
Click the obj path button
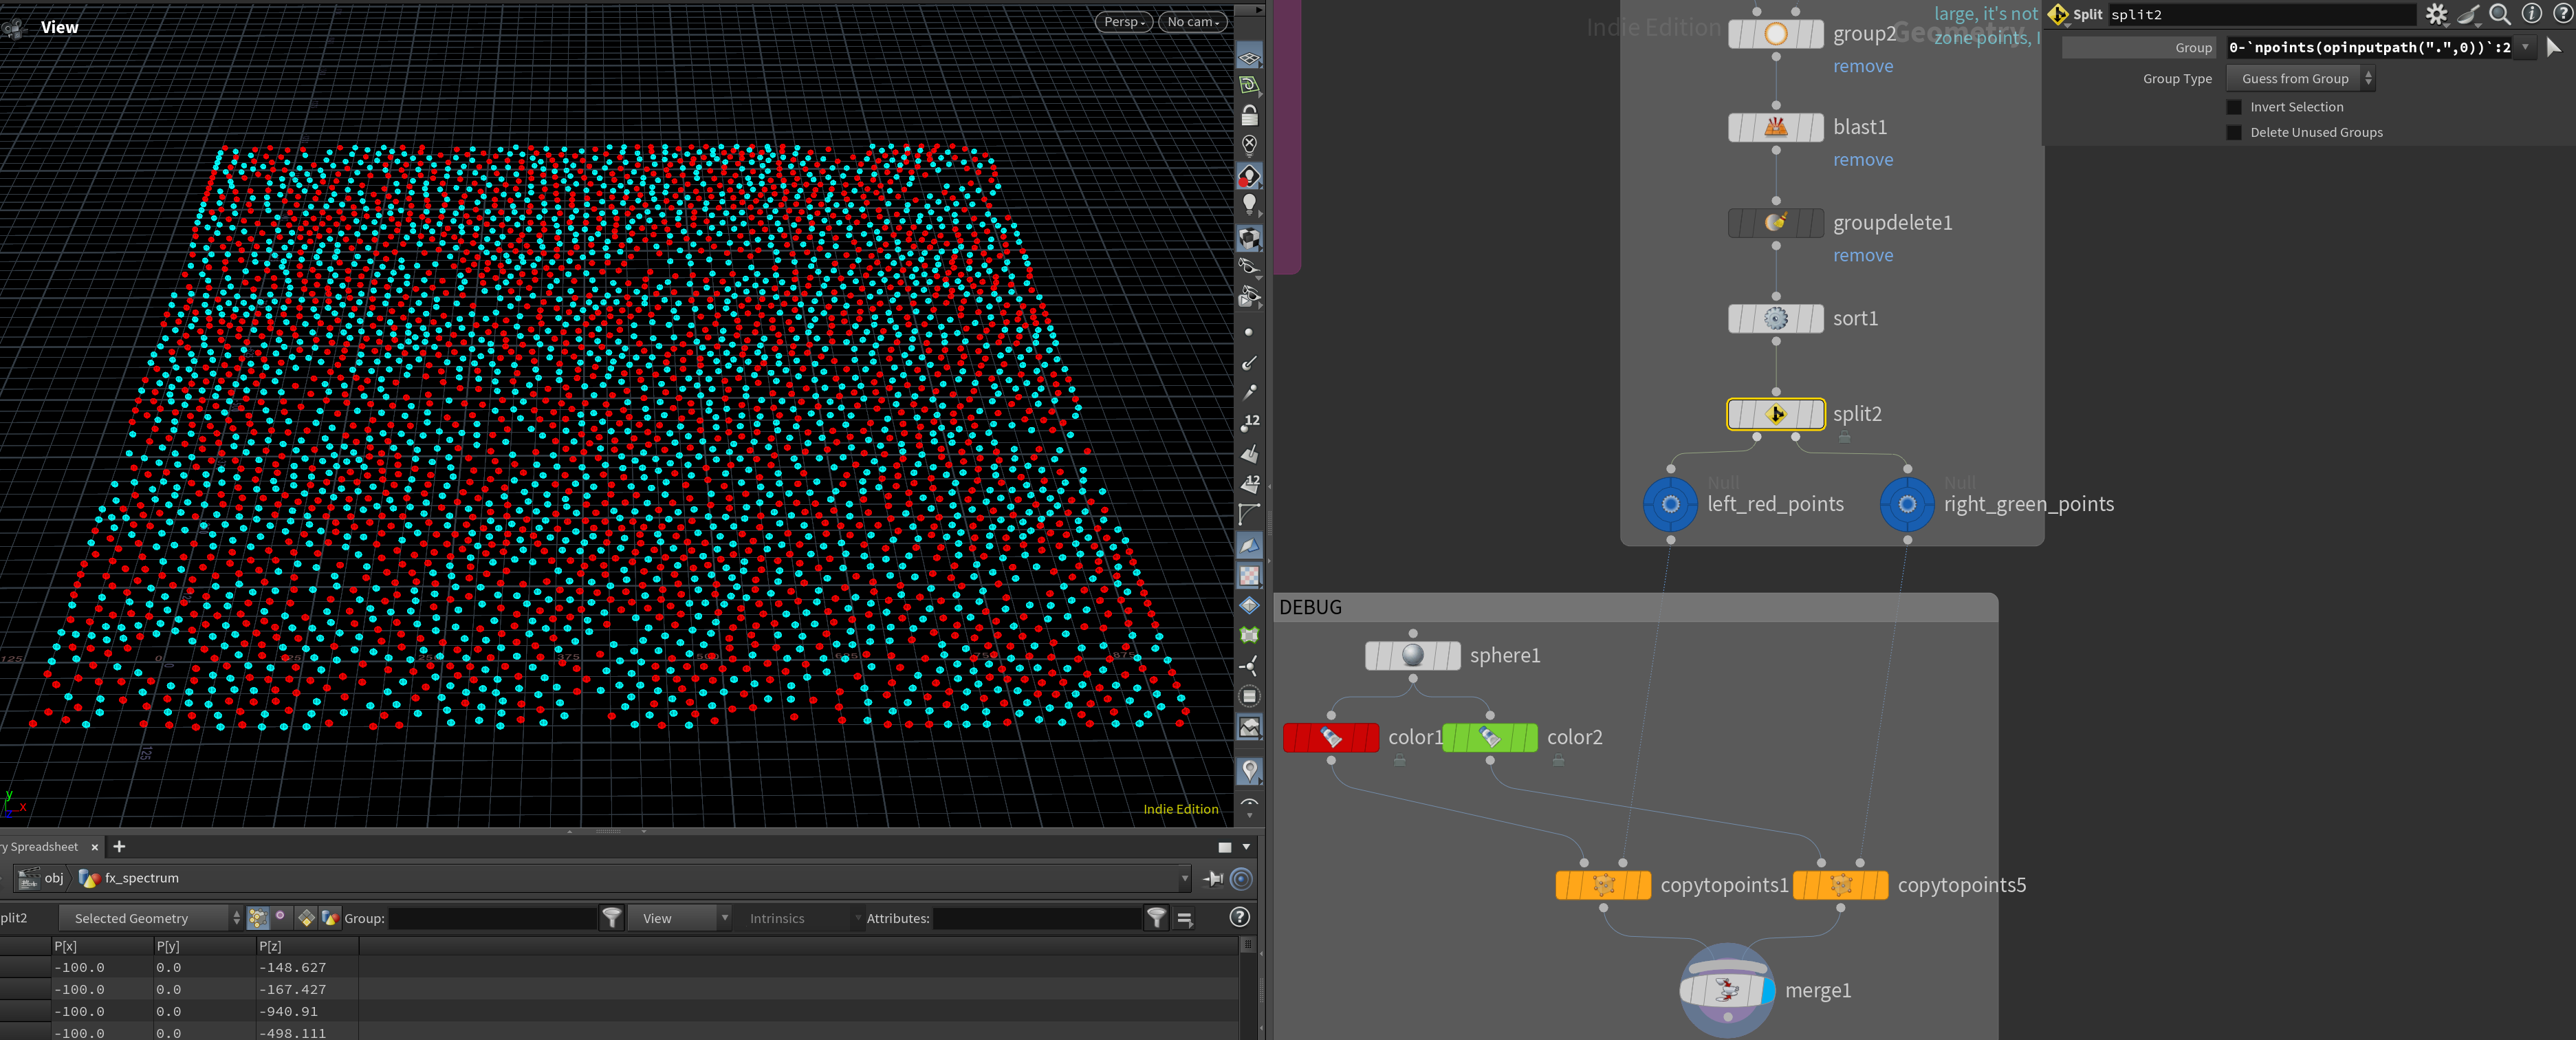(43, 878)
